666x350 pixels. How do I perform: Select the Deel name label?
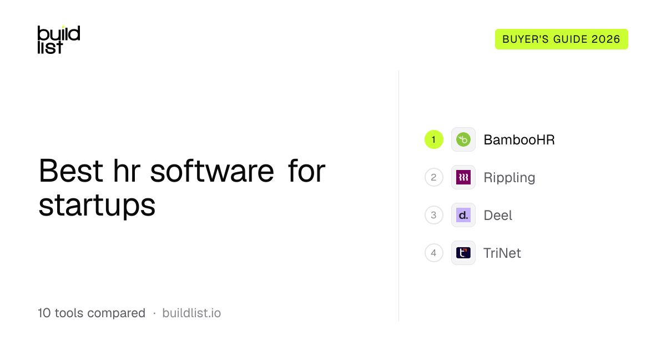(498, 216)
